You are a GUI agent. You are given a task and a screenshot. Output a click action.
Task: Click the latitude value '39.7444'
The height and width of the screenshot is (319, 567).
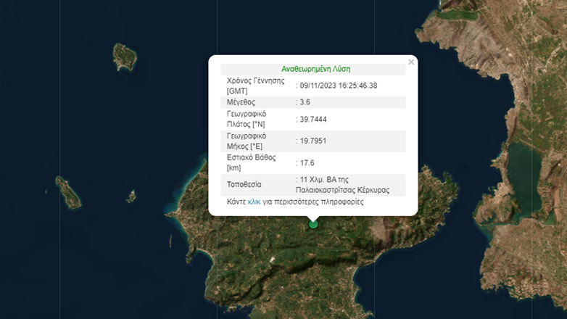pyautogui.click(x=313, y=120)
